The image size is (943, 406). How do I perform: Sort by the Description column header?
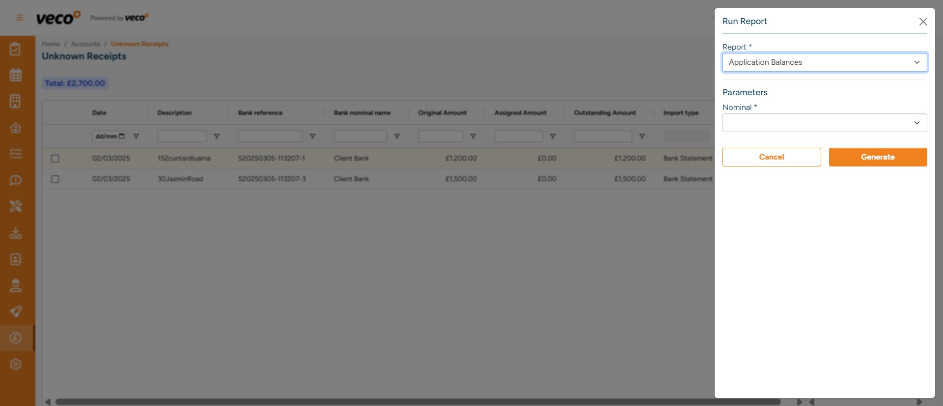tap(174, 113)
